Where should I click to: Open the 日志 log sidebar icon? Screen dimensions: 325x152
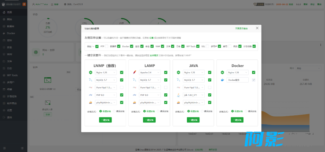(x=4, y=69)
